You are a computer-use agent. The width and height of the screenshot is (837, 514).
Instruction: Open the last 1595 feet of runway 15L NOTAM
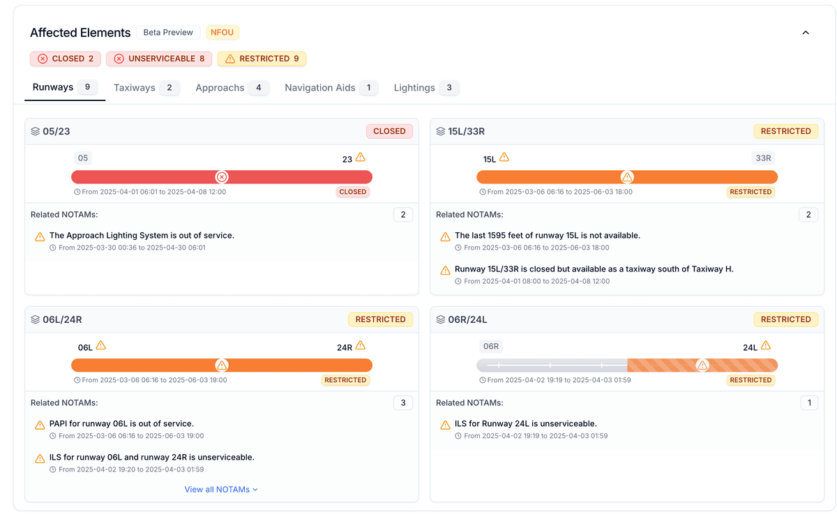[548, 236]
